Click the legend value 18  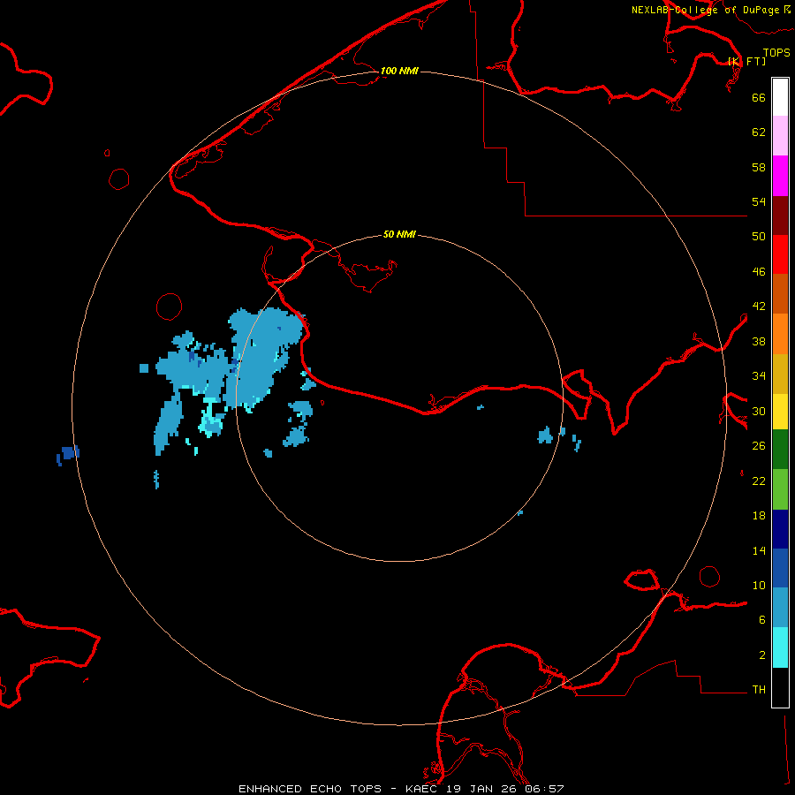(x=759, y=516)
